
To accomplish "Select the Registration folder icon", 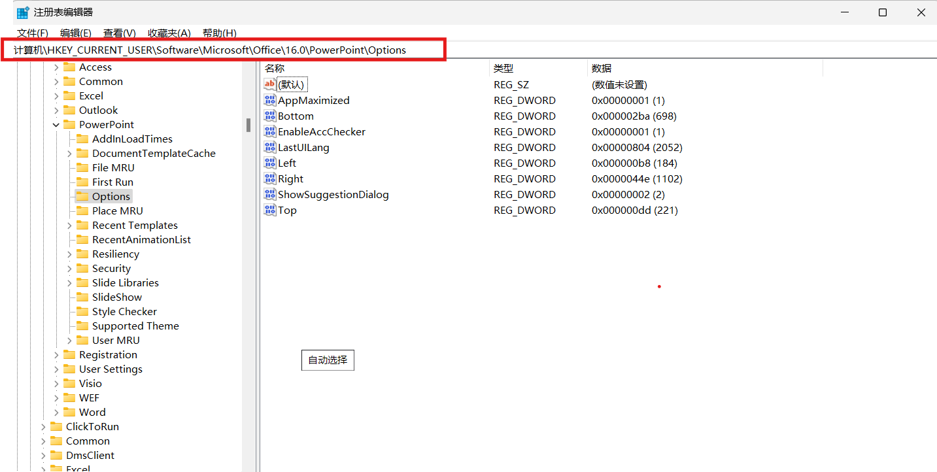I will tap(69, 354).
